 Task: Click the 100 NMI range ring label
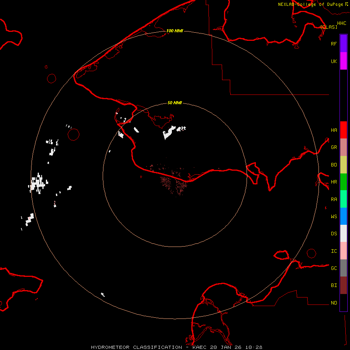pyautogui.click(x=175, y=31)
